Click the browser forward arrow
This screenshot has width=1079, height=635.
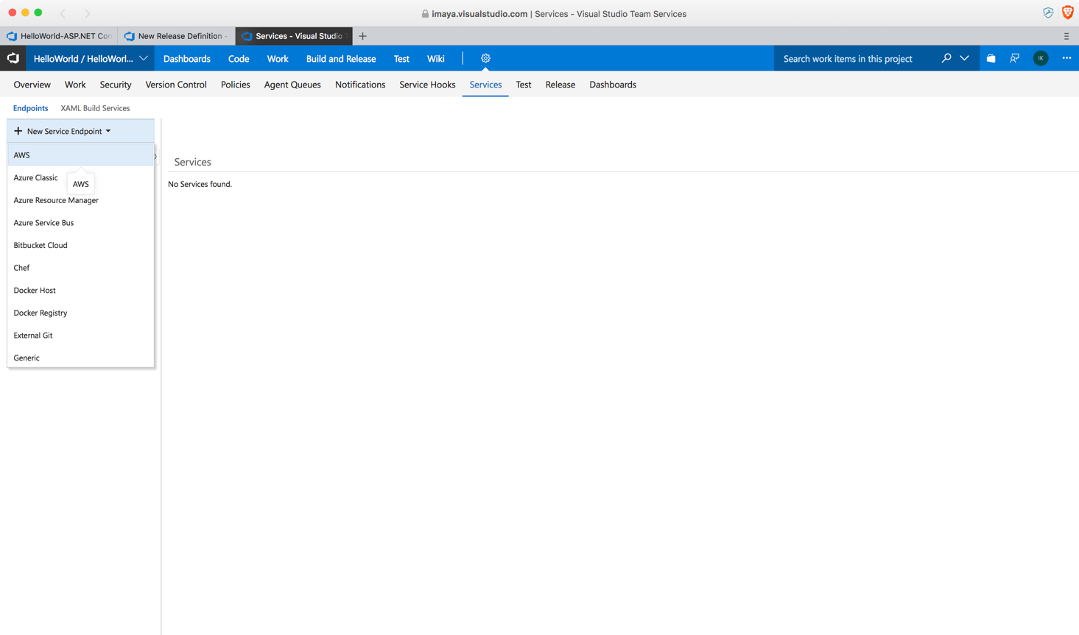tap(87, 13)
